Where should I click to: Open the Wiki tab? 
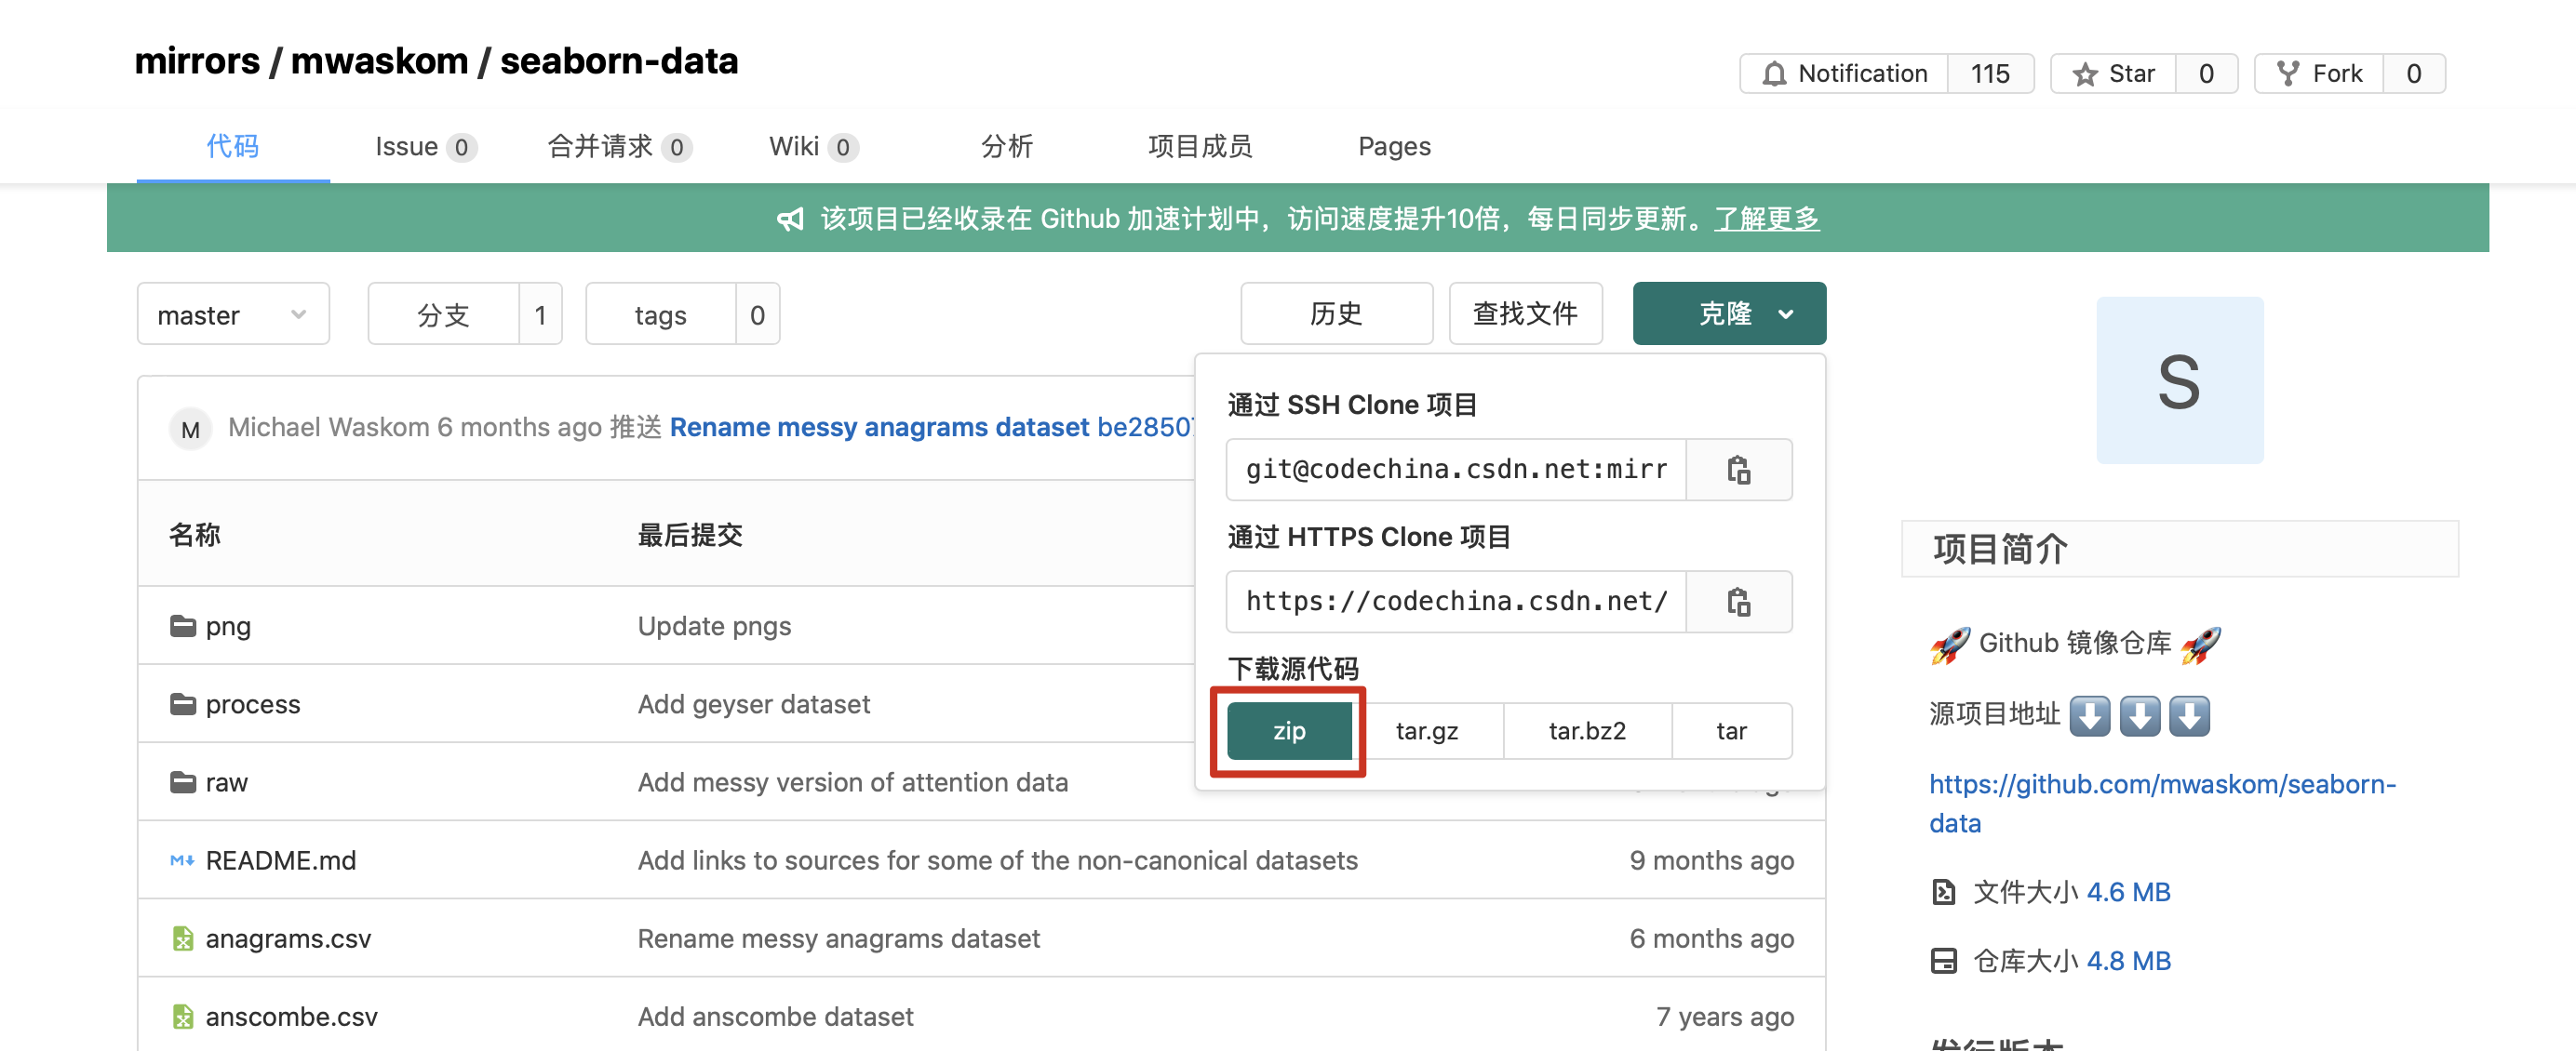click(813, 147)
